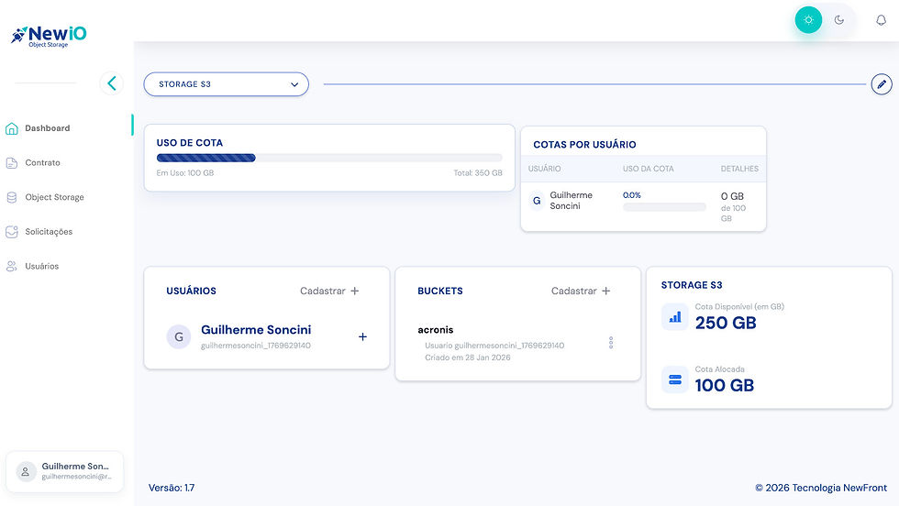Click Criado em 28 Jan 2026 text
Screen dimensions: 899x506
[467, 357]
